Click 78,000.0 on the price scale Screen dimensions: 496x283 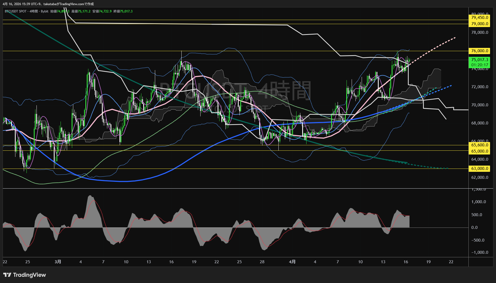[480, 32]
